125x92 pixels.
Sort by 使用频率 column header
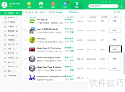pos(104,17)
